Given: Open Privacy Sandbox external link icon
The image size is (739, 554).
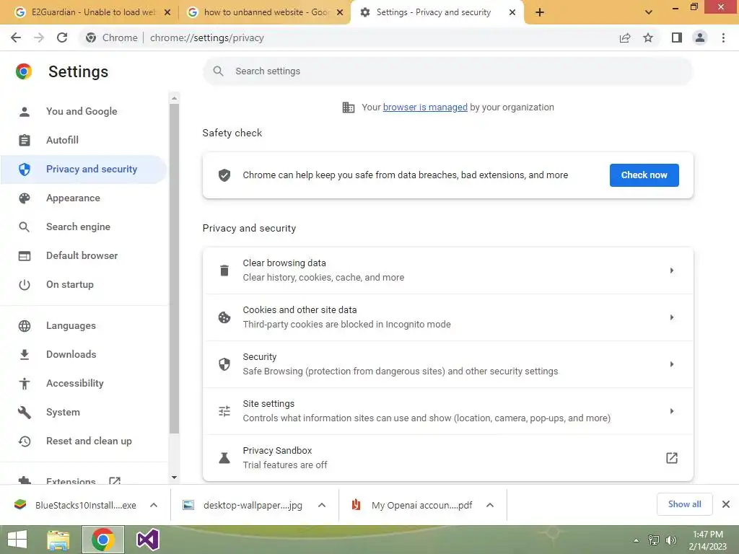Looking at the screenshot, I should pyautogui.click(x=672, y=458).
